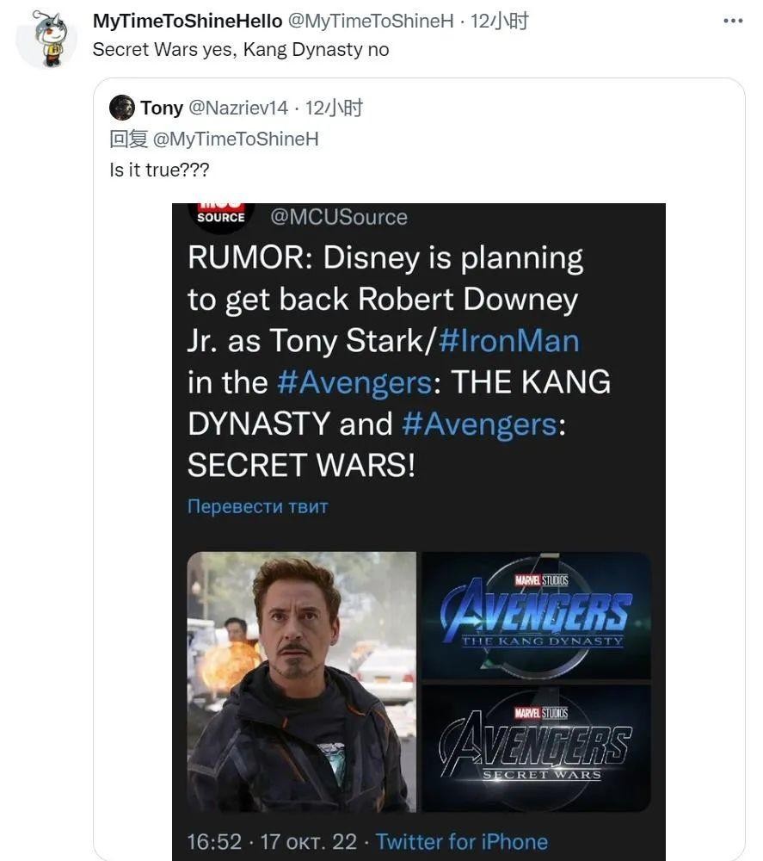This screenshot has width=763, height=861.
Task: Open MyTimeToShineHello display name profile
Action: click(x=187, y=22)
